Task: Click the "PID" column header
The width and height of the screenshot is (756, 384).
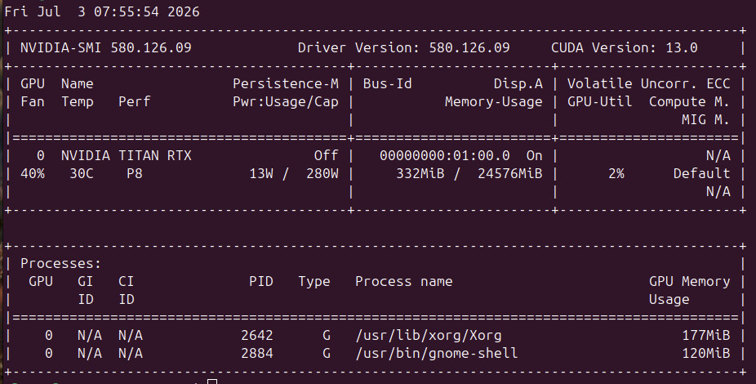Action: tap(261, 282)
